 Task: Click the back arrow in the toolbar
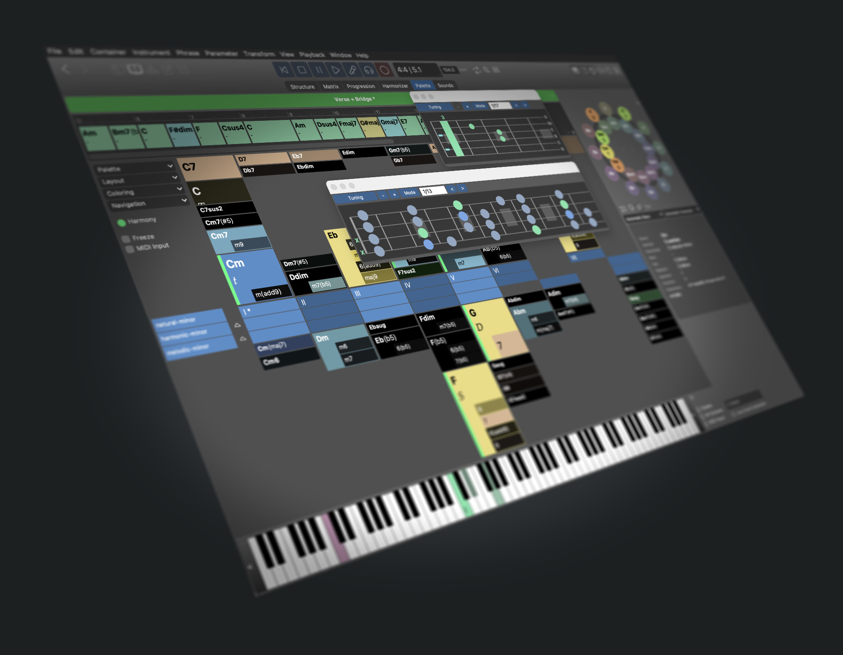[x=66, y=69]
